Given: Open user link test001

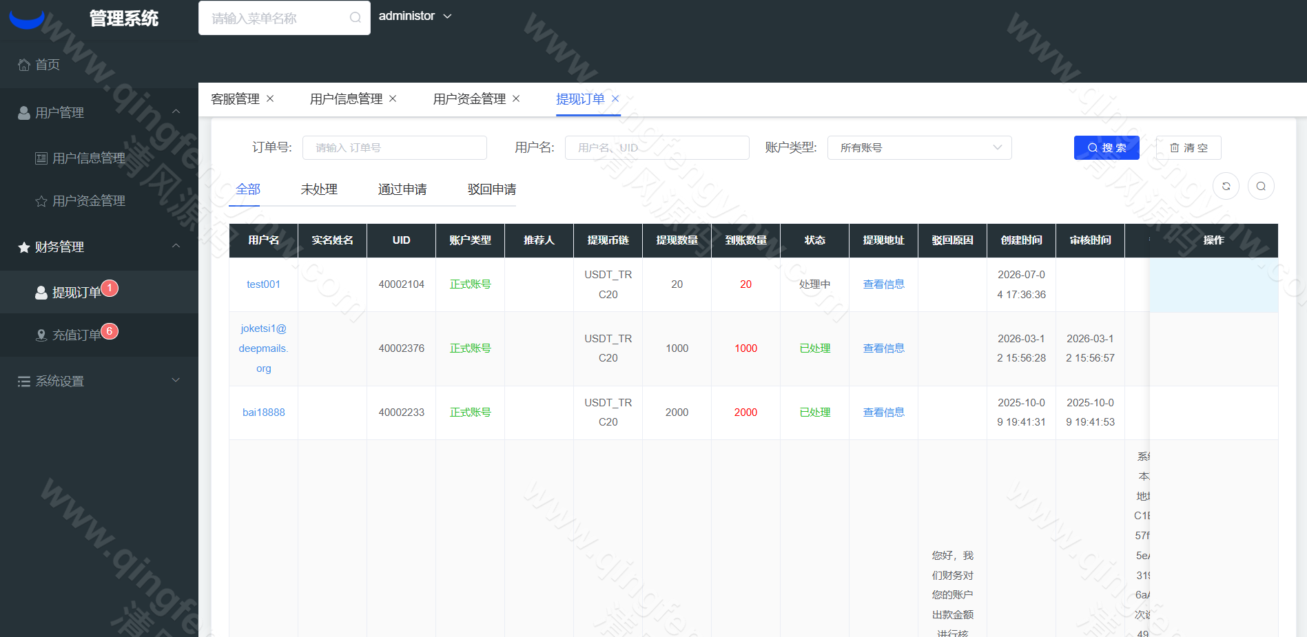Looking at the screenshot, I should (264, 284).
